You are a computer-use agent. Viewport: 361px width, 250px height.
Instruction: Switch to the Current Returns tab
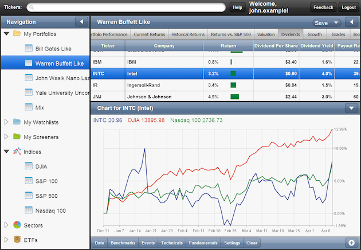pyautogui.click(x=150, y=34)
